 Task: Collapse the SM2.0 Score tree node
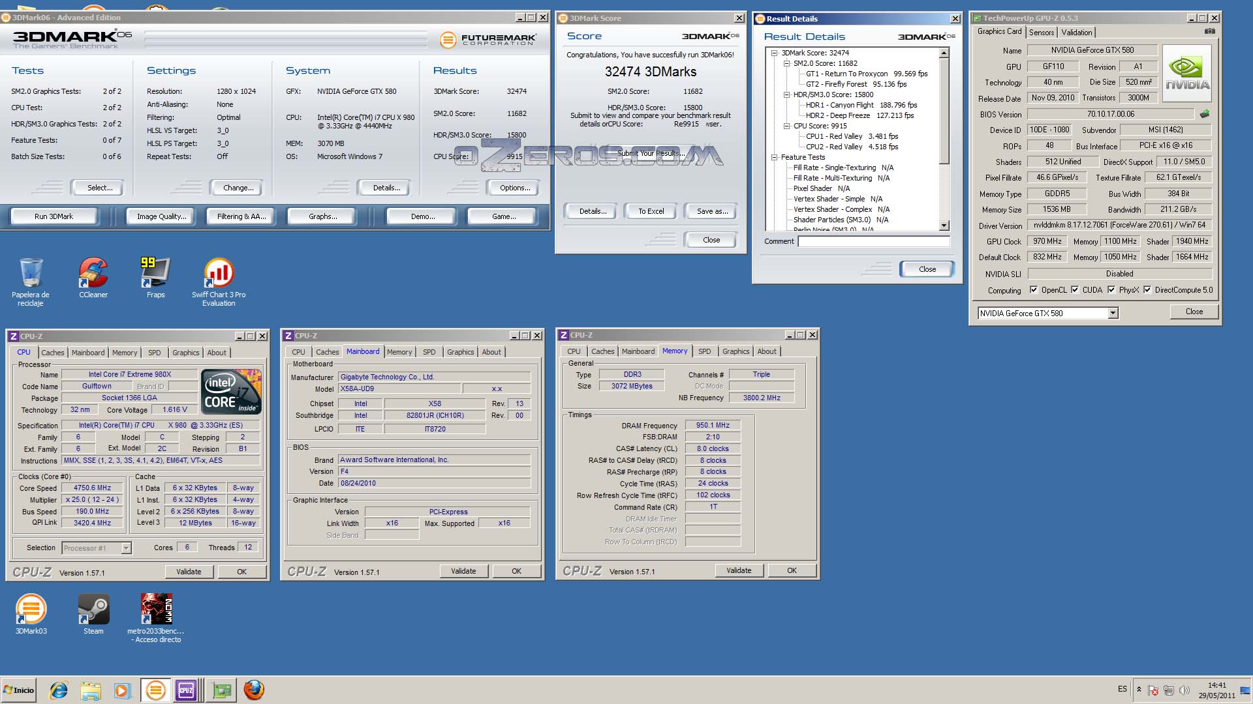[787, 63]
